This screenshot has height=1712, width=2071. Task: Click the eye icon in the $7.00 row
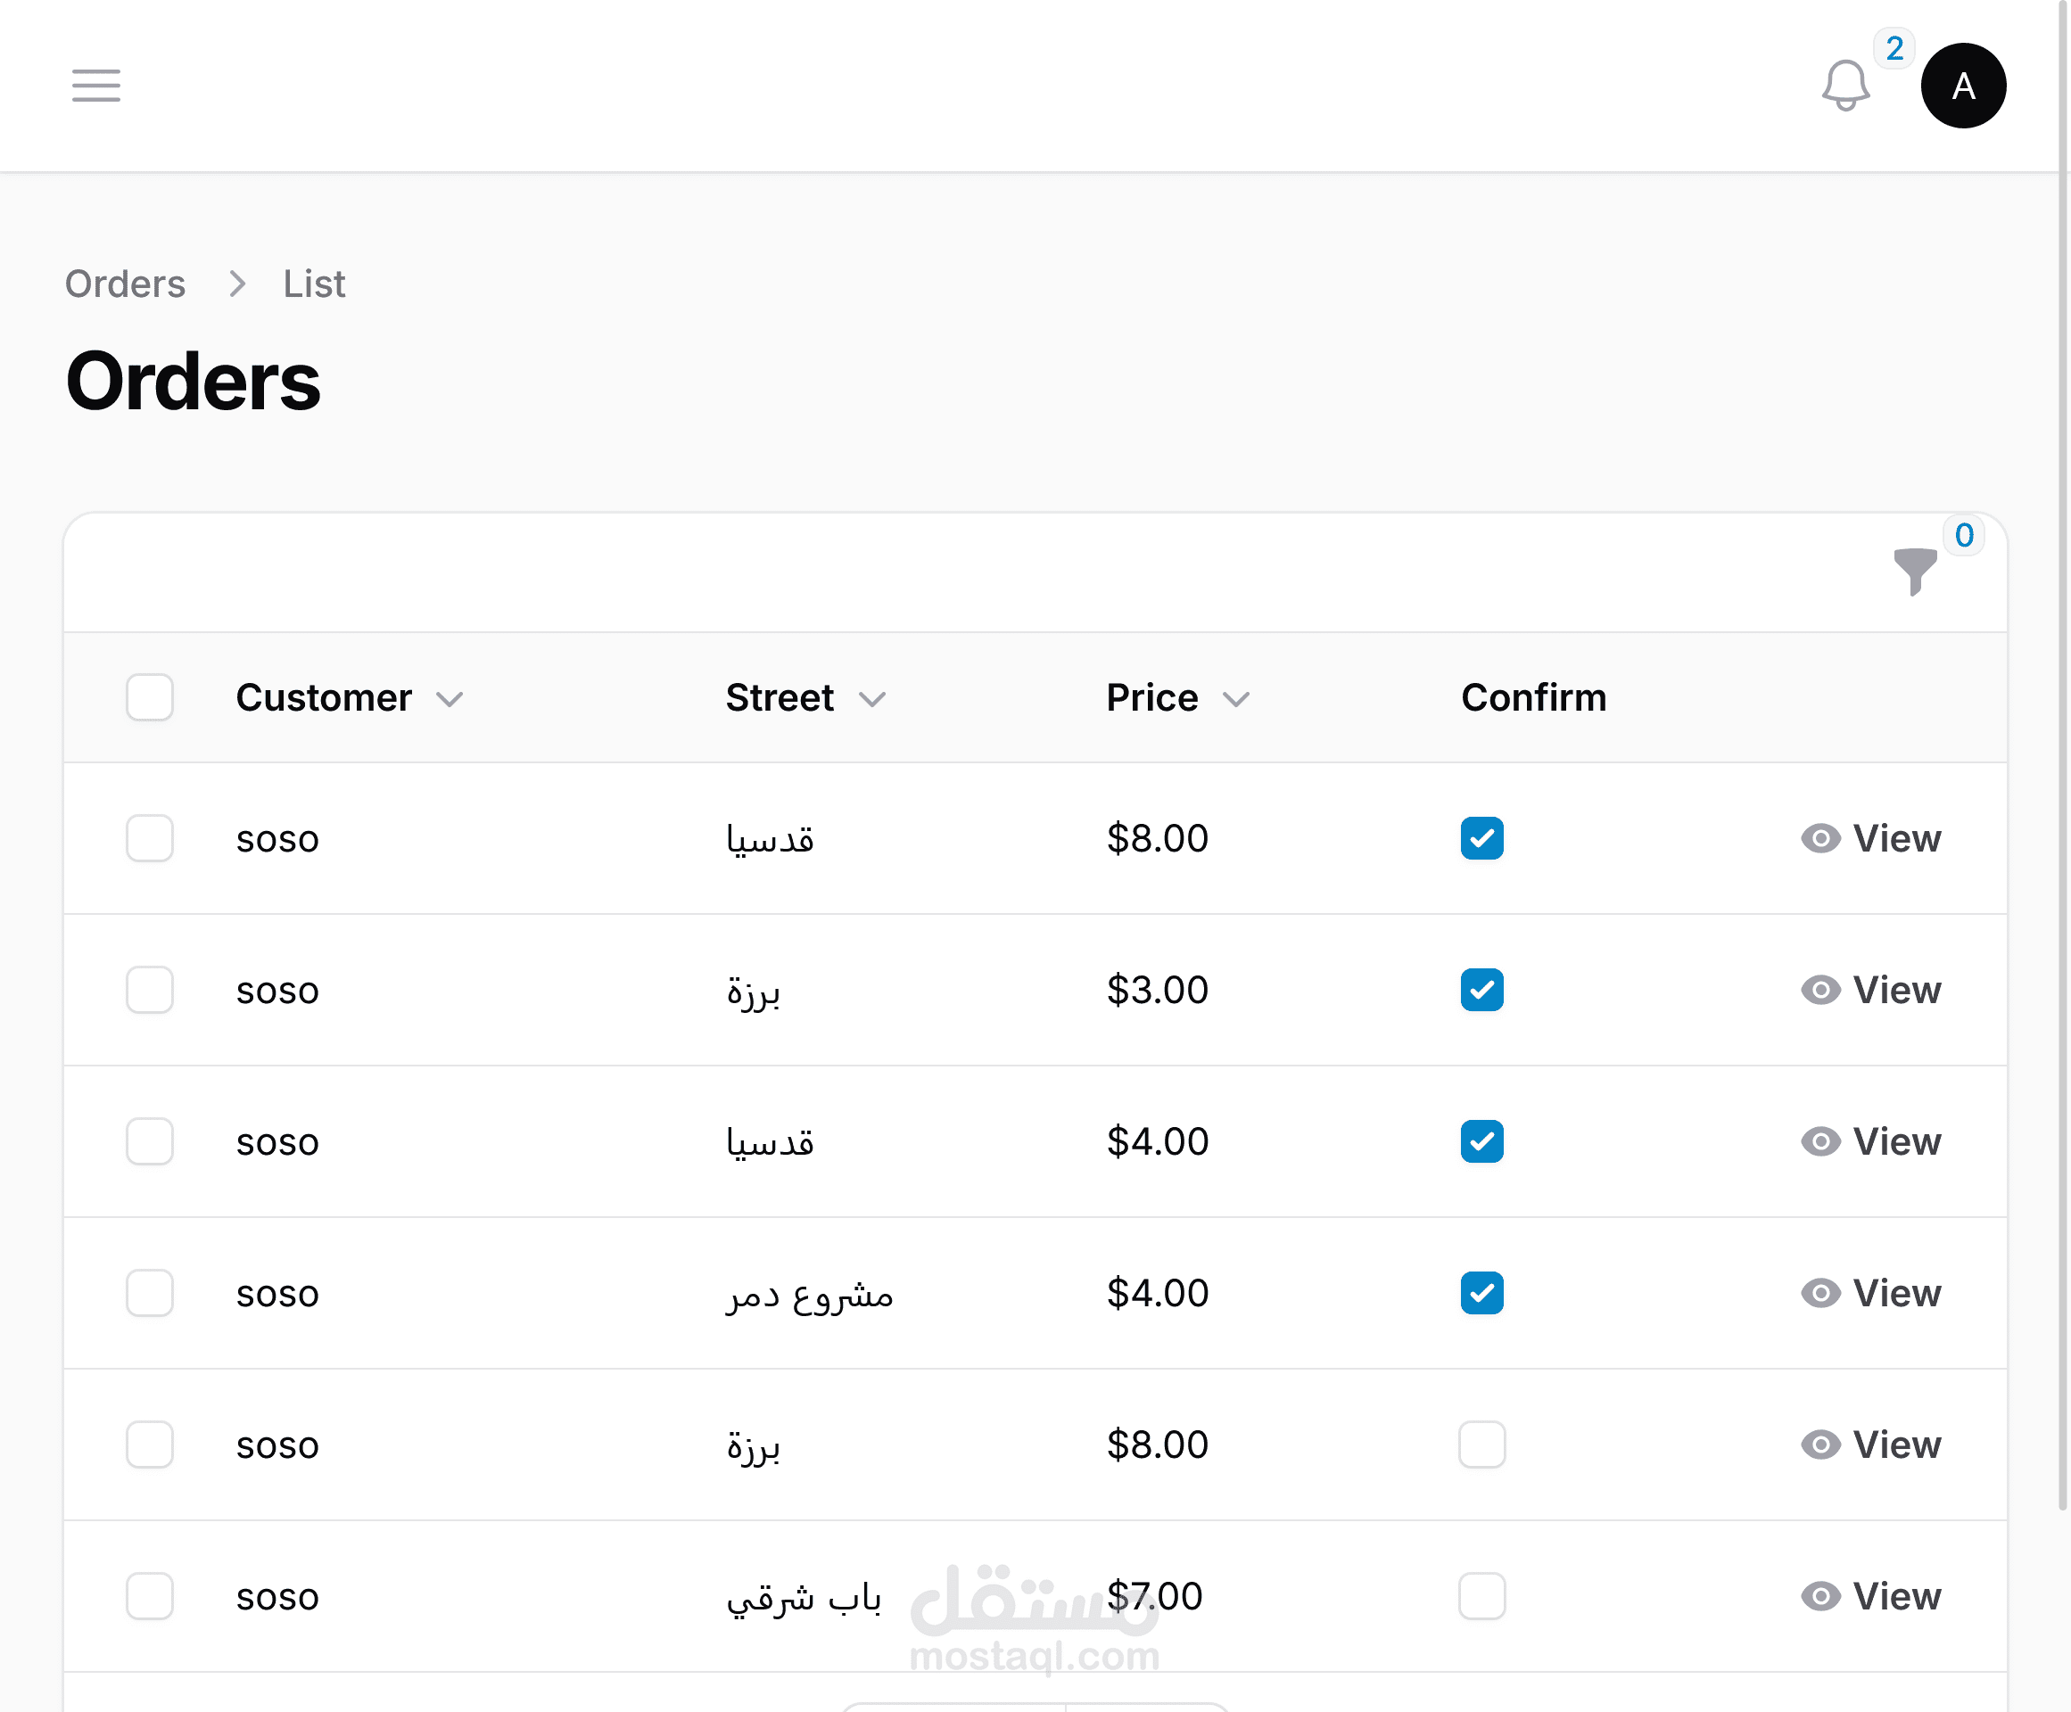click(x=1820, y=1595)
